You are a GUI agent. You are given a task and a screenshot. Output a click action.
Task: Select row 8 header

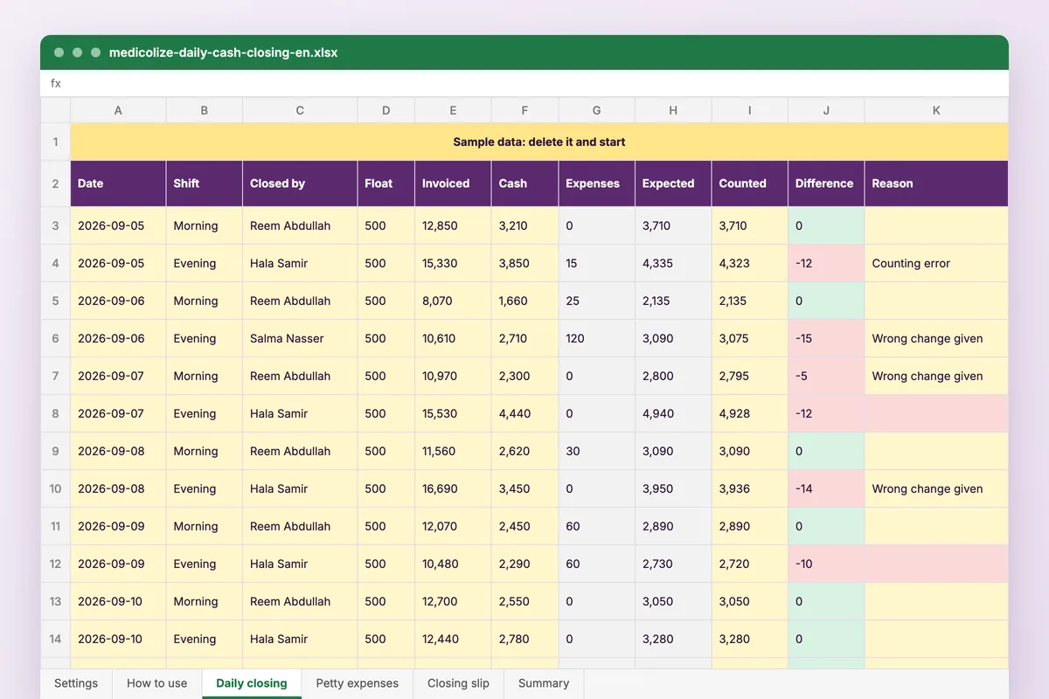[55, 413]
